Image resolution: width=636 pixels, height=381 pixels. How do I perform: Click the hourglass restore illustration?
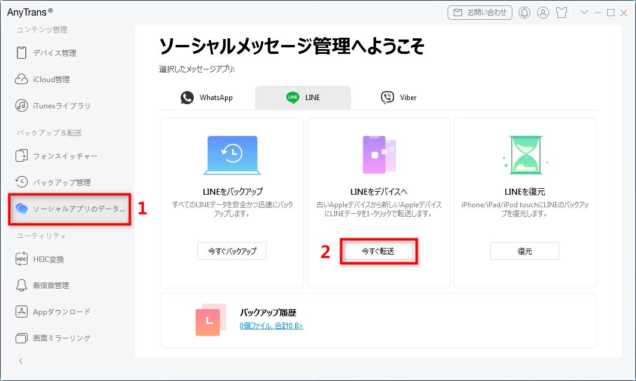525,155
